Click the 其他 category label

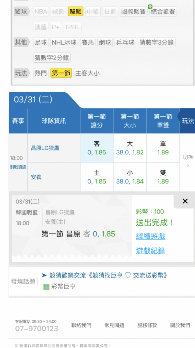[x=22, y=42]
